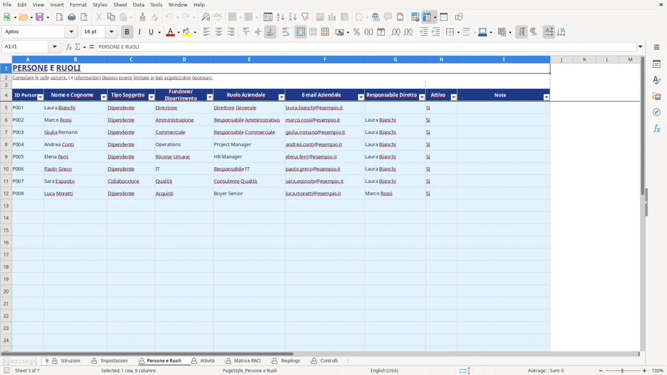Open the filter dropdown for Tipo Soggetto
The width and height of the screenshot is (667, 375).
pos(151,97)
